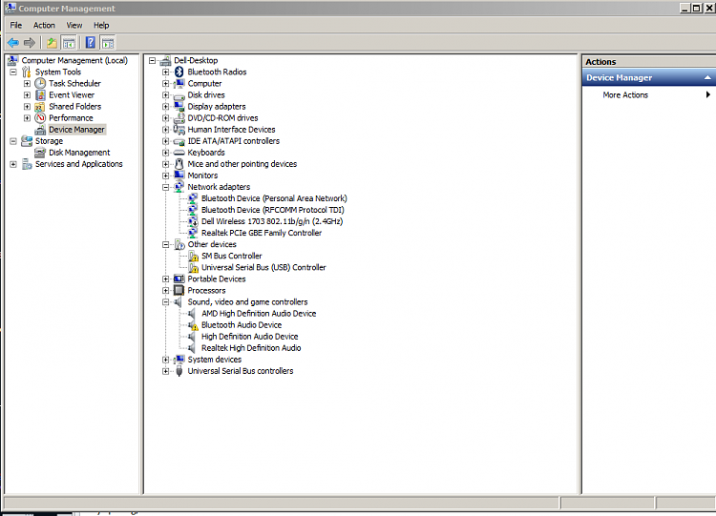
Task: Collapse the System Tools node
Action: coord(13,72)
